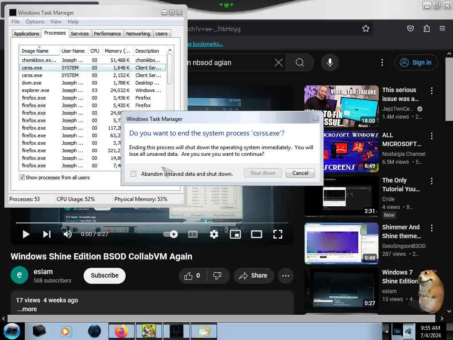Select explorer.exe process row
453x340 pixels.
point(92,90)
